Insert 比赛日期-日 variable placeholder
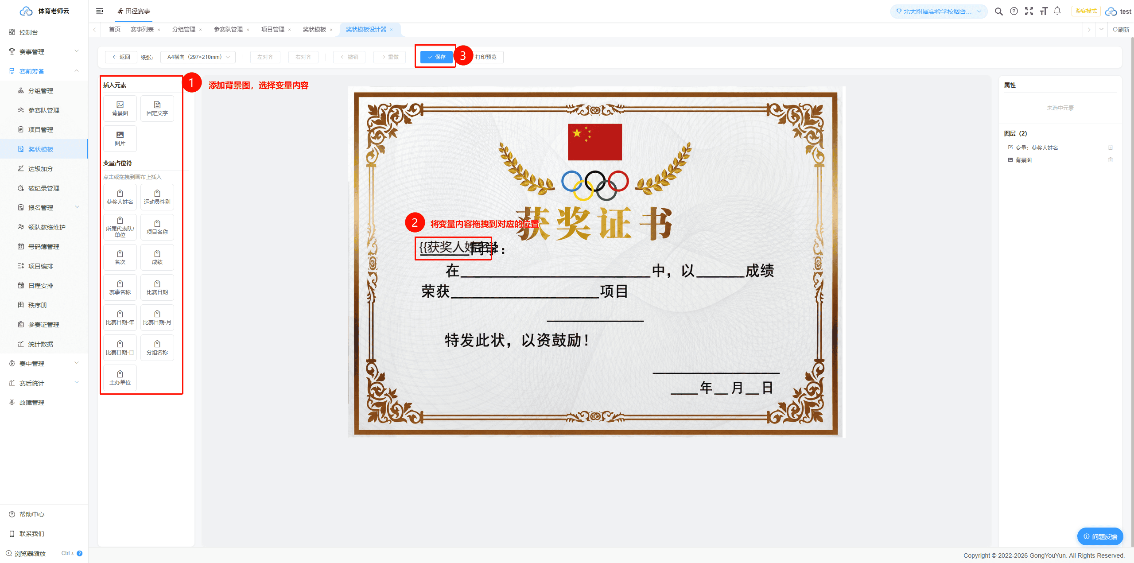This screenshot has width=1134, height=563. [x=120, y=348]
